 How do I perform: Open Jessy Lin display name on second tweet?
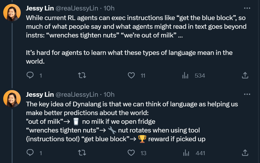(40, 94)
